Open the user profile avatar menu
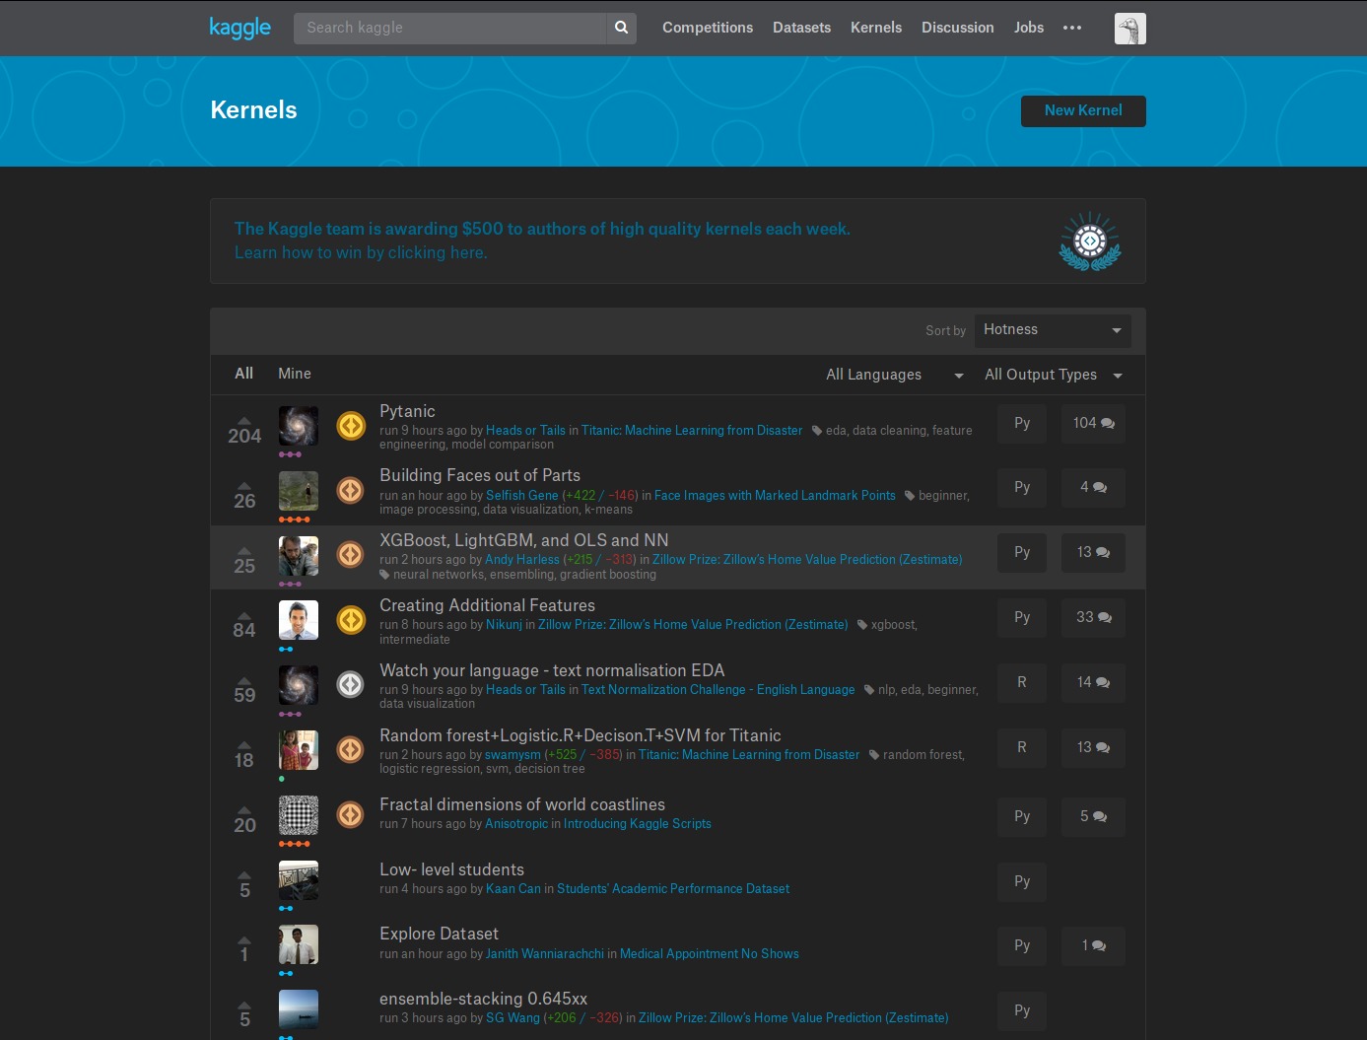The width and height of the screenshot is (1367, 1040). 1129,29
